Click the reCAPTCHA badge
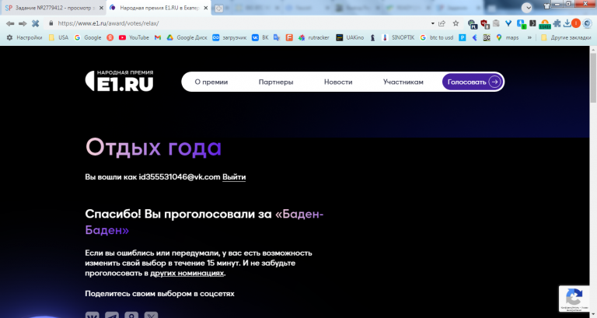The width and height of the screenshot is (597, 318). tap(574, 299)
